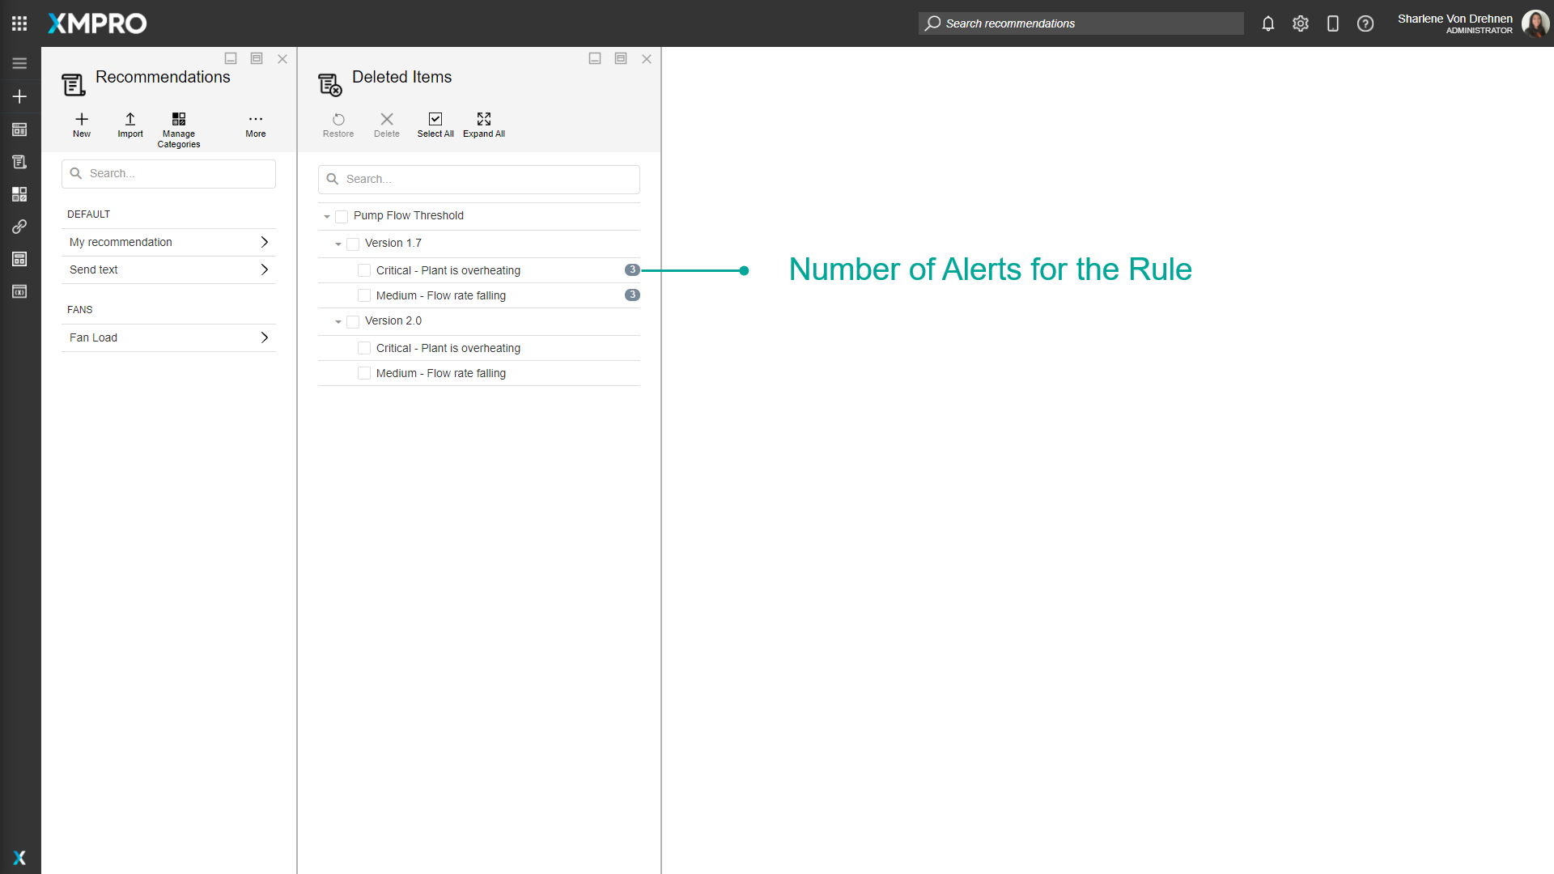This screenshot has height=874, width=1554.
Task: Check the Version 1.7 checkbox
Action: click(353, 244)
